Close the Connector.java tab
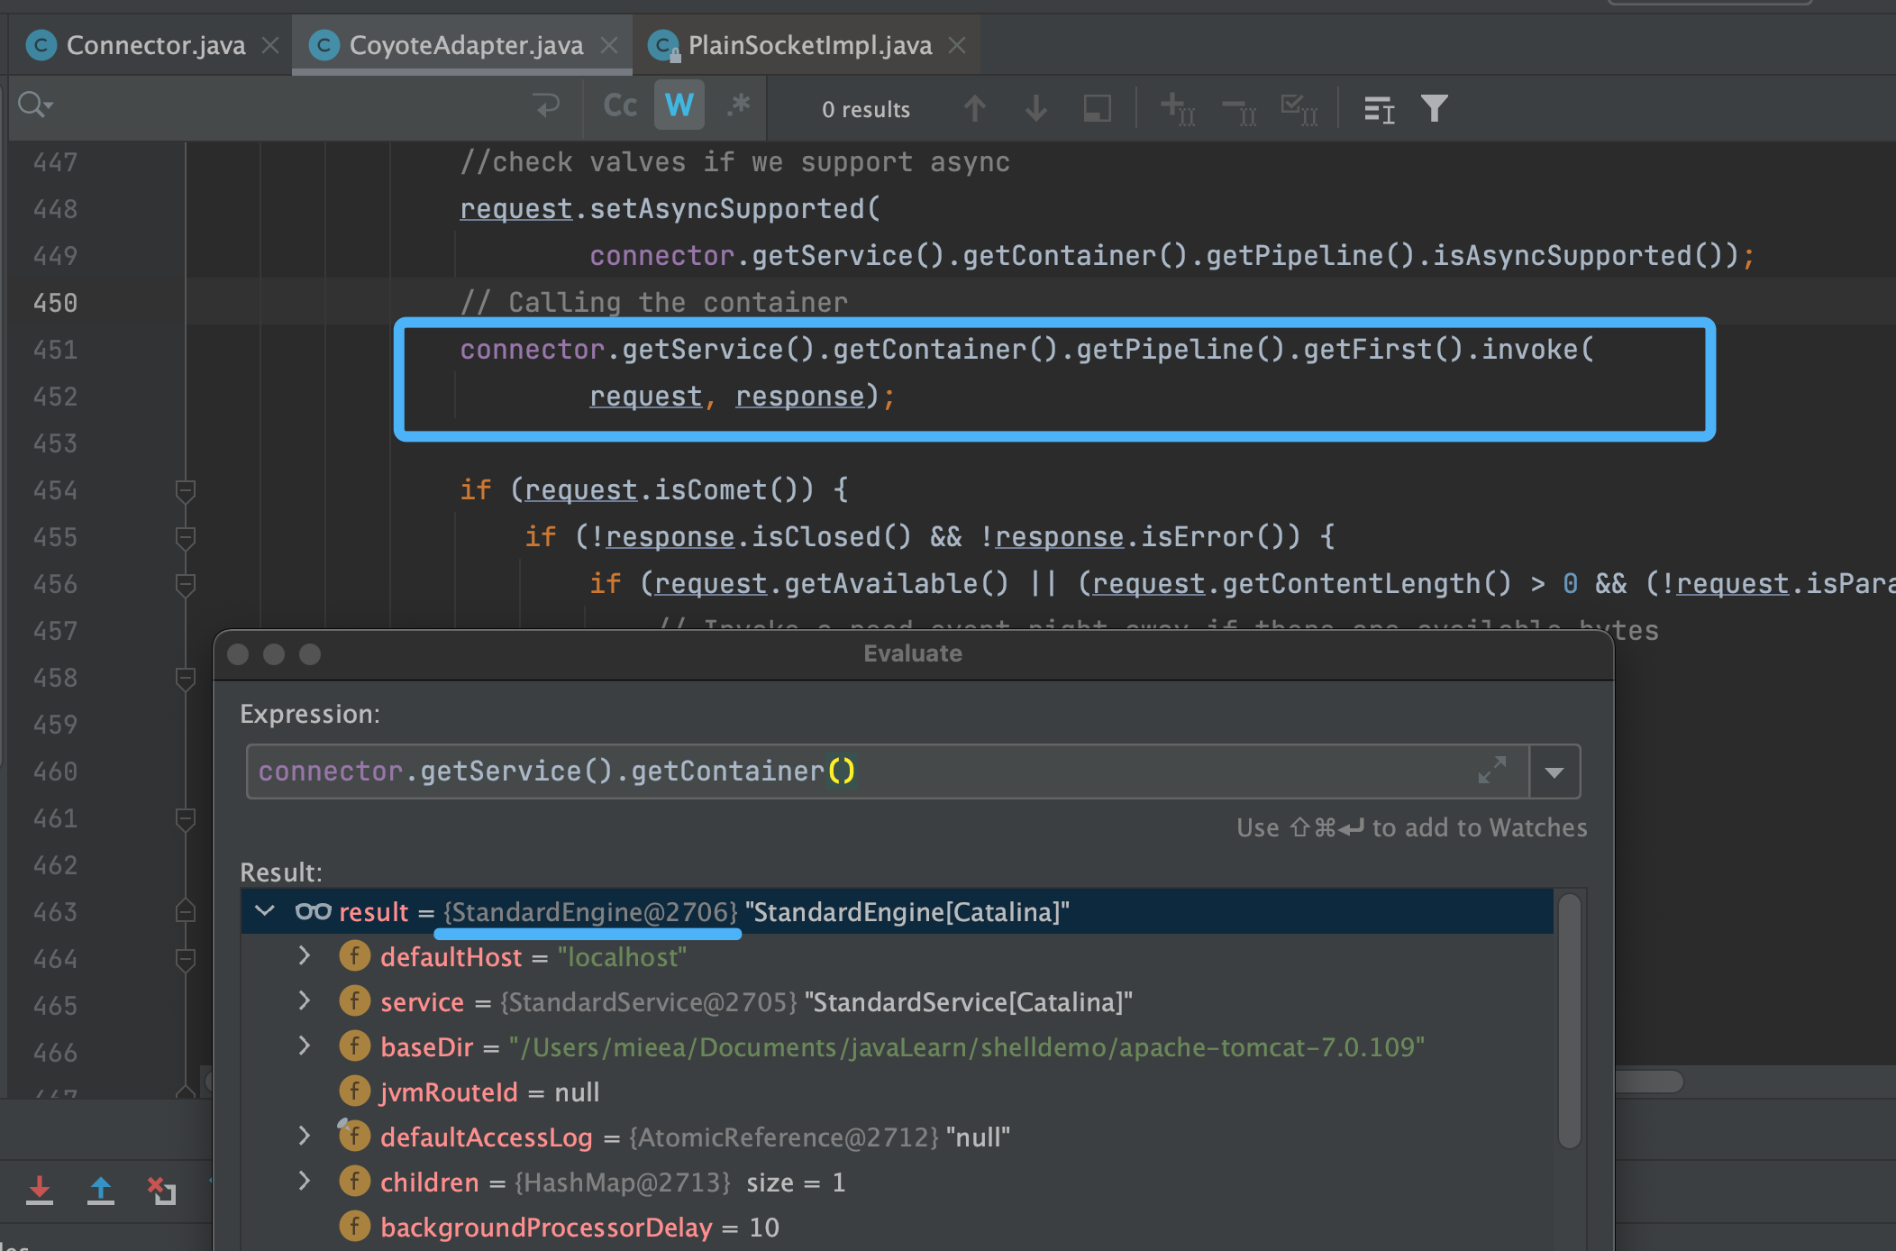Screen dimensions: 1896x1251 [x=270, y=45]
